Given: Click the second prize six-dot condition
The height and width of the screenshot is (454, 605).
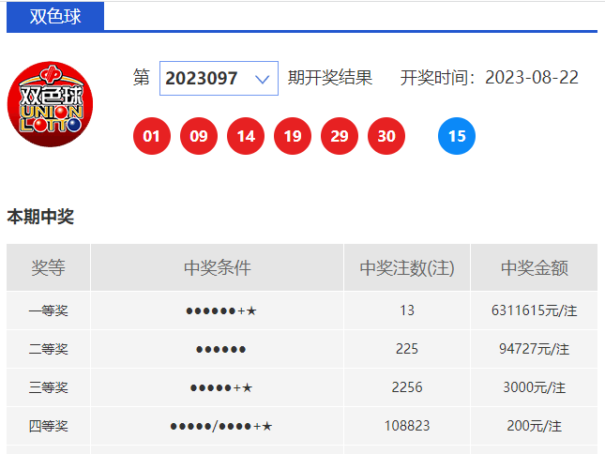Looking at the screenshot, I should tap(221, 350).
